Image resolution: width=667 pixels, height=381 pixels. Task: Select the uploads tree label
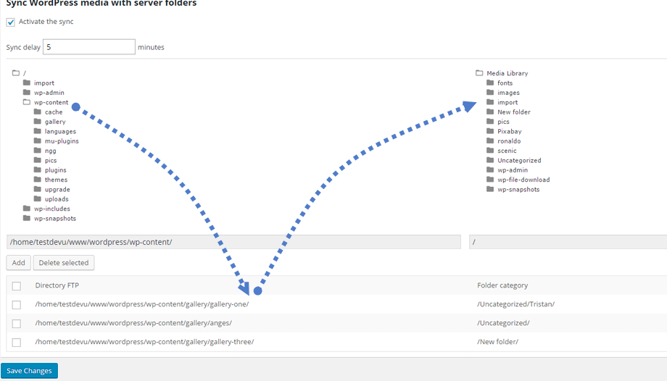click(x=57, y=199)
